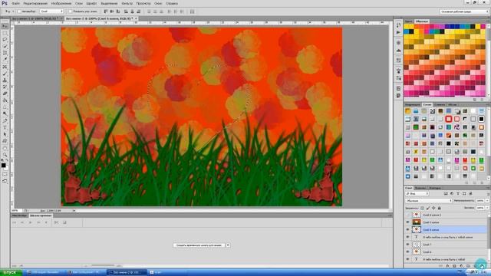Toggle Show Transform Controls checkbox
491x276 pixels.
pos(70,11)
